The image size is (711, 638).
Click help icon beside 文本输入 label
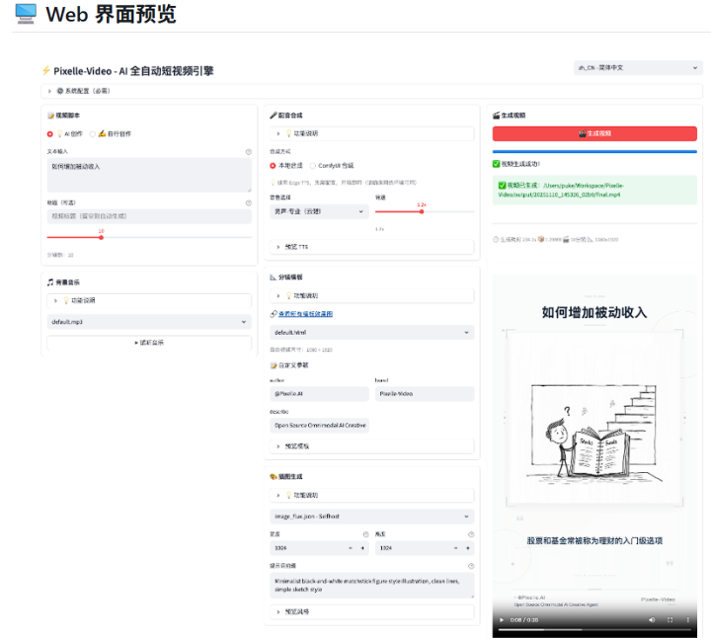(248, 151)
